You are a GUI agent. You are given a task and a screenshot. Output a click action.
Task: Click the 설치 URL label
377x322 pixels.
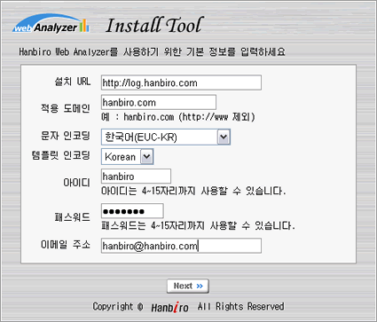click(73, 81)
